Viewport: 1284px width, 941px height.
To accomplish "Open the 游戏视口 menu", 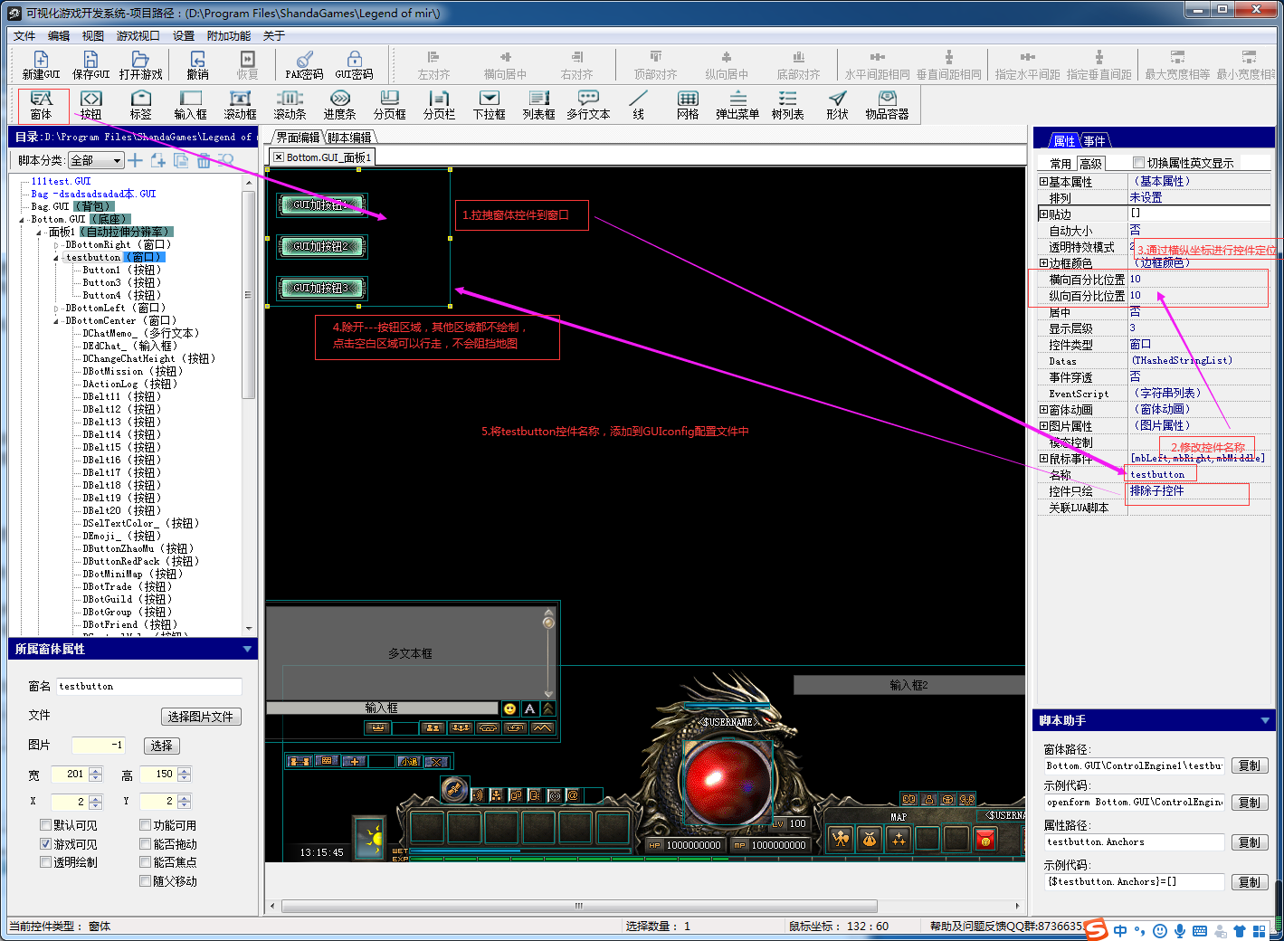I will 138,36.
